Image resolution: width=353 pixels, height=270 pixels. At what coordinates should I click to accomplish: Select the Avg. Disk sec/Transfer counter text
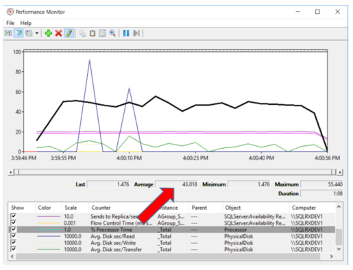(116, 249)
